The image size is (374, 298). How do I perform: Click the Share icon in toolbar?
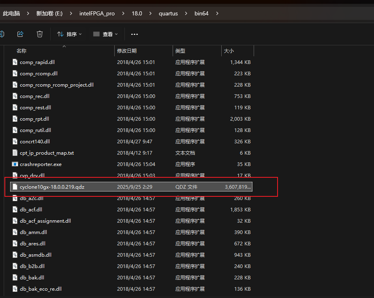[20, 34]
